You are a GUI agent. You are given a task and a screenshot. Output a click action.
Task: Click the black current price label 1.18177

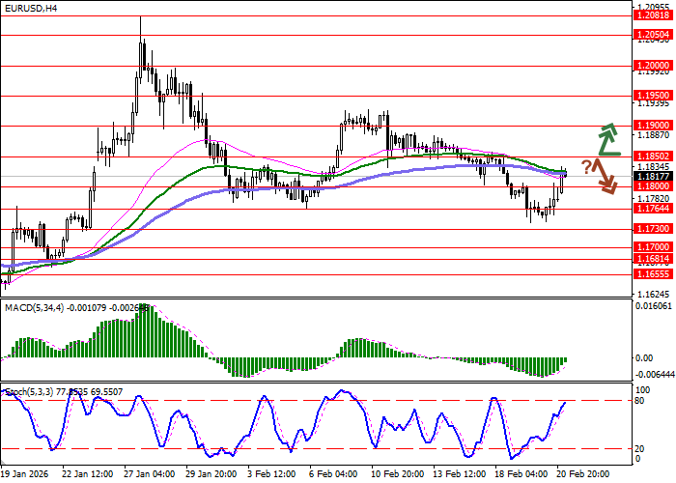point(654,176)
